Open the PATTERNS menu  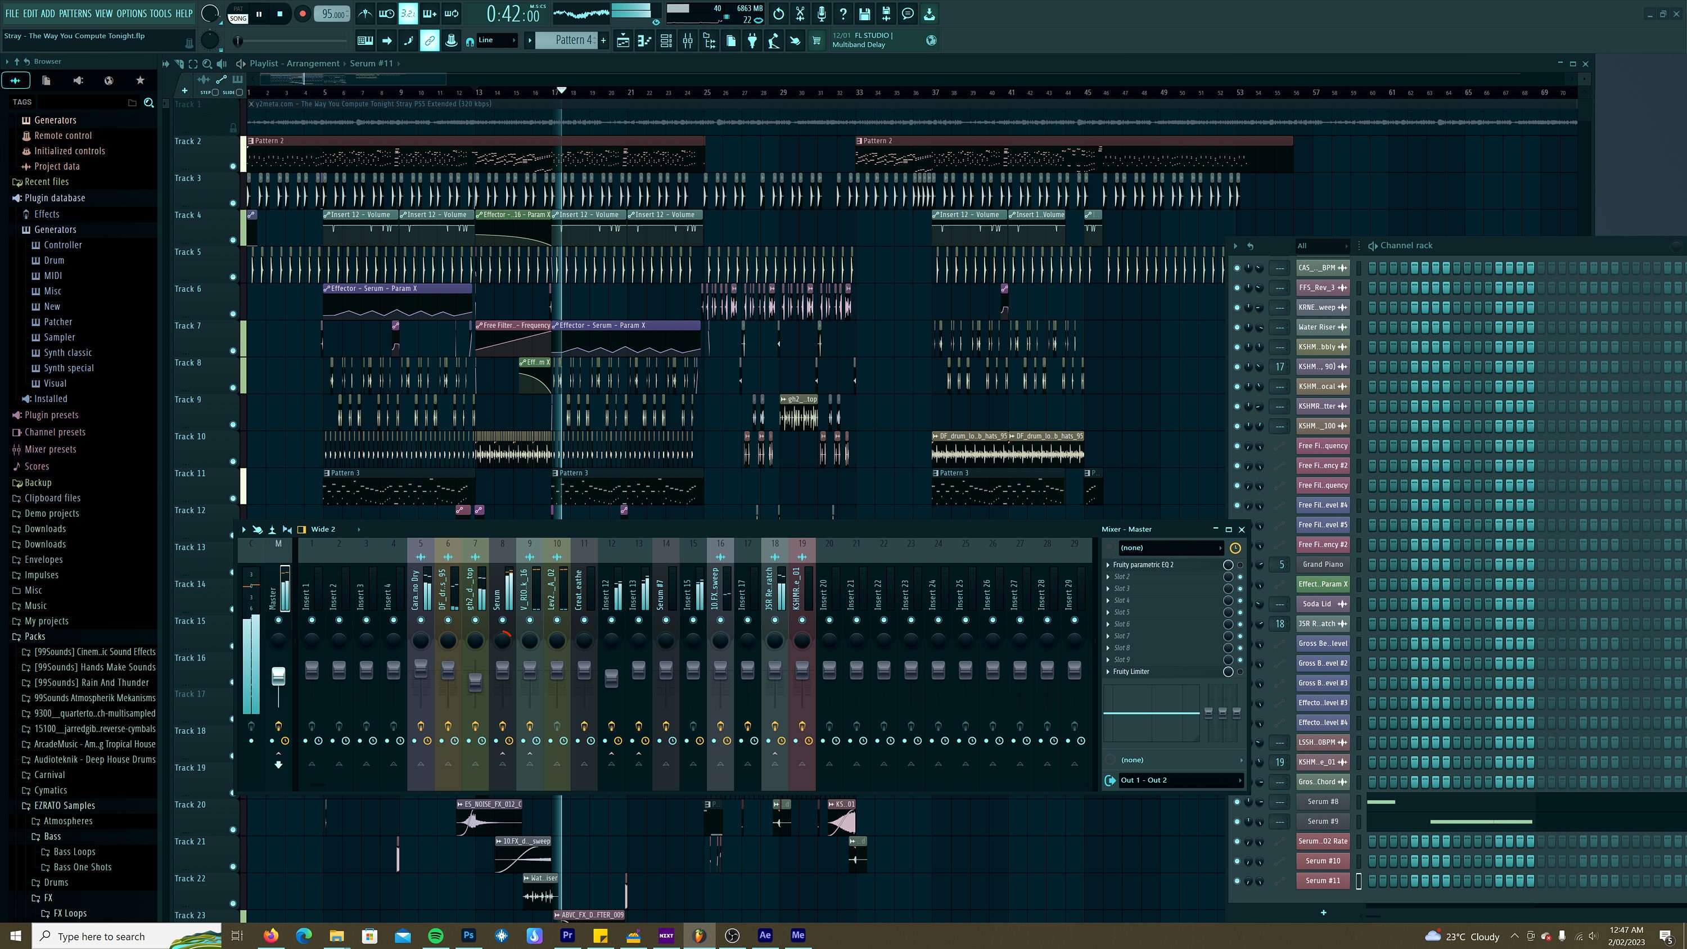click(x=75, y=13)
